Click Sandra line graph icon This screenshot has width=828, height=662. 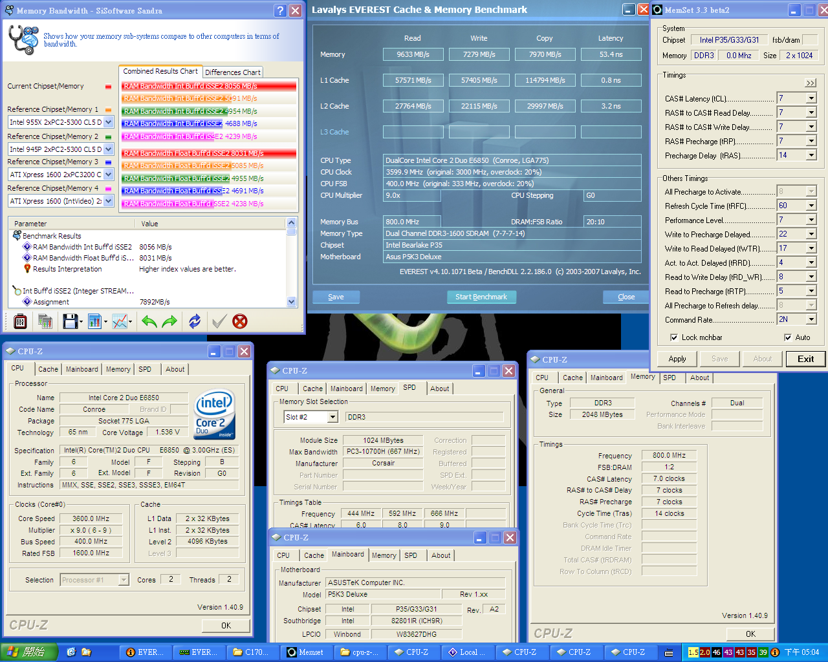pyautogui.click(x=120, y=321)
